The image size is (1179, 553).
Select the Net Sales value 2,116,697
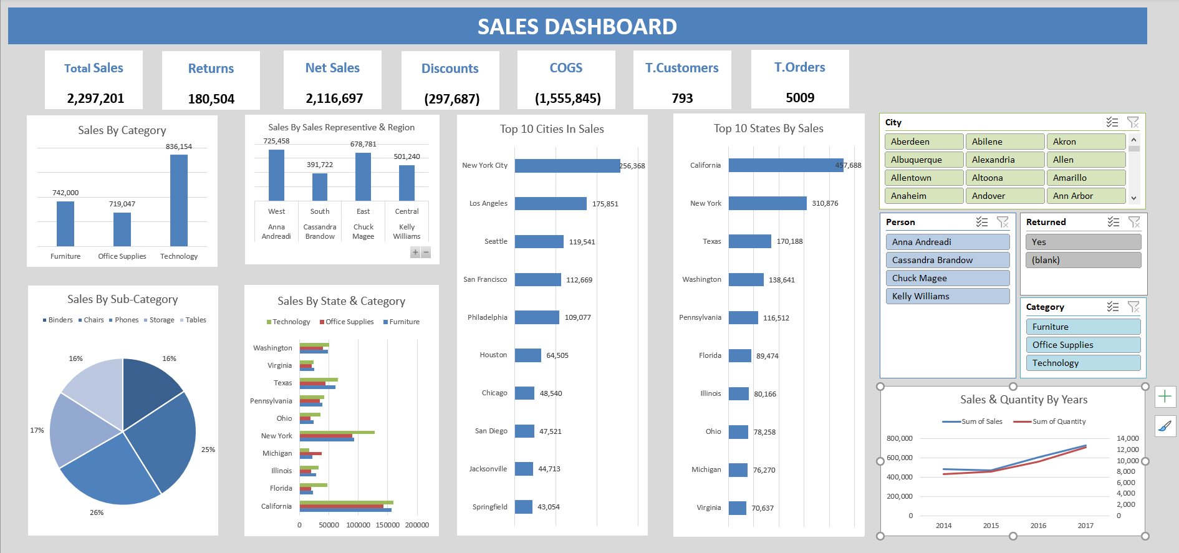[x=334, y=99]
